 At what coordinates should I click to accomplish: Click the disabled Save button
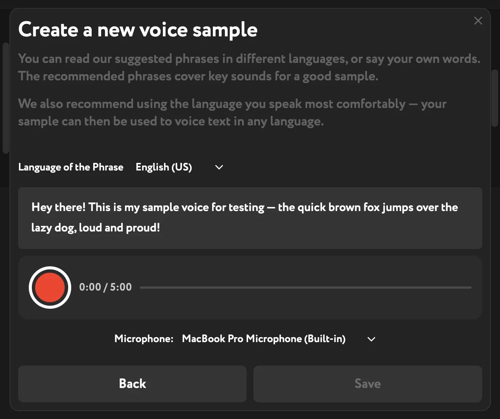(x=367, y=384)
